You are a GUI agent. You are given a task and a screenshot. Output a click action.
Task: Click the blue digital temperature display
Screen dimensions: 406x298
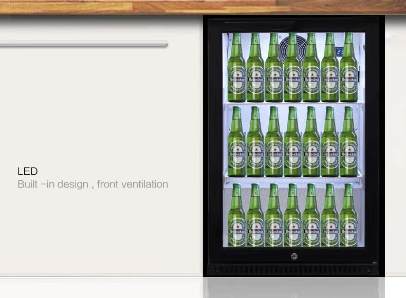pyautogui.click(x=340, y=51)
